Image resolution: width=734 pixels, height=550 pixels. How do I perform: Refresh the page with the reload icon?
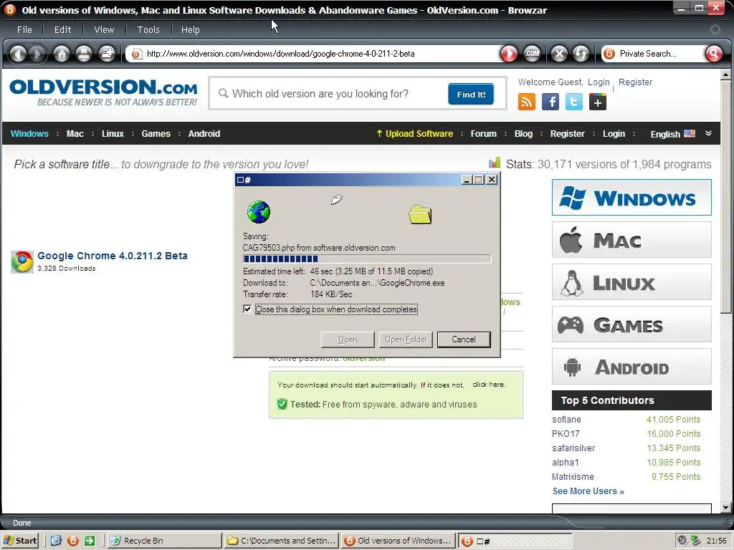(581, 54)
